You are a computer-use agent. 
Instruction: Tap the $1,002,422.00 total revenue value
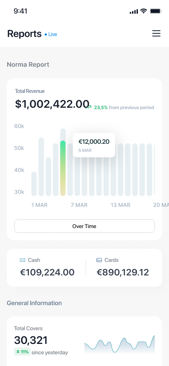(x=52, y=104)
